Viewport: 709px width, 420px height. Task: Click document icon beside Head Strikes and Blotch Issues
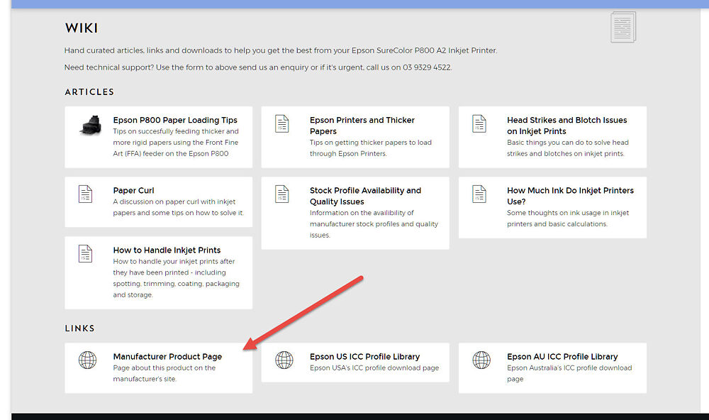click(479, 123)
